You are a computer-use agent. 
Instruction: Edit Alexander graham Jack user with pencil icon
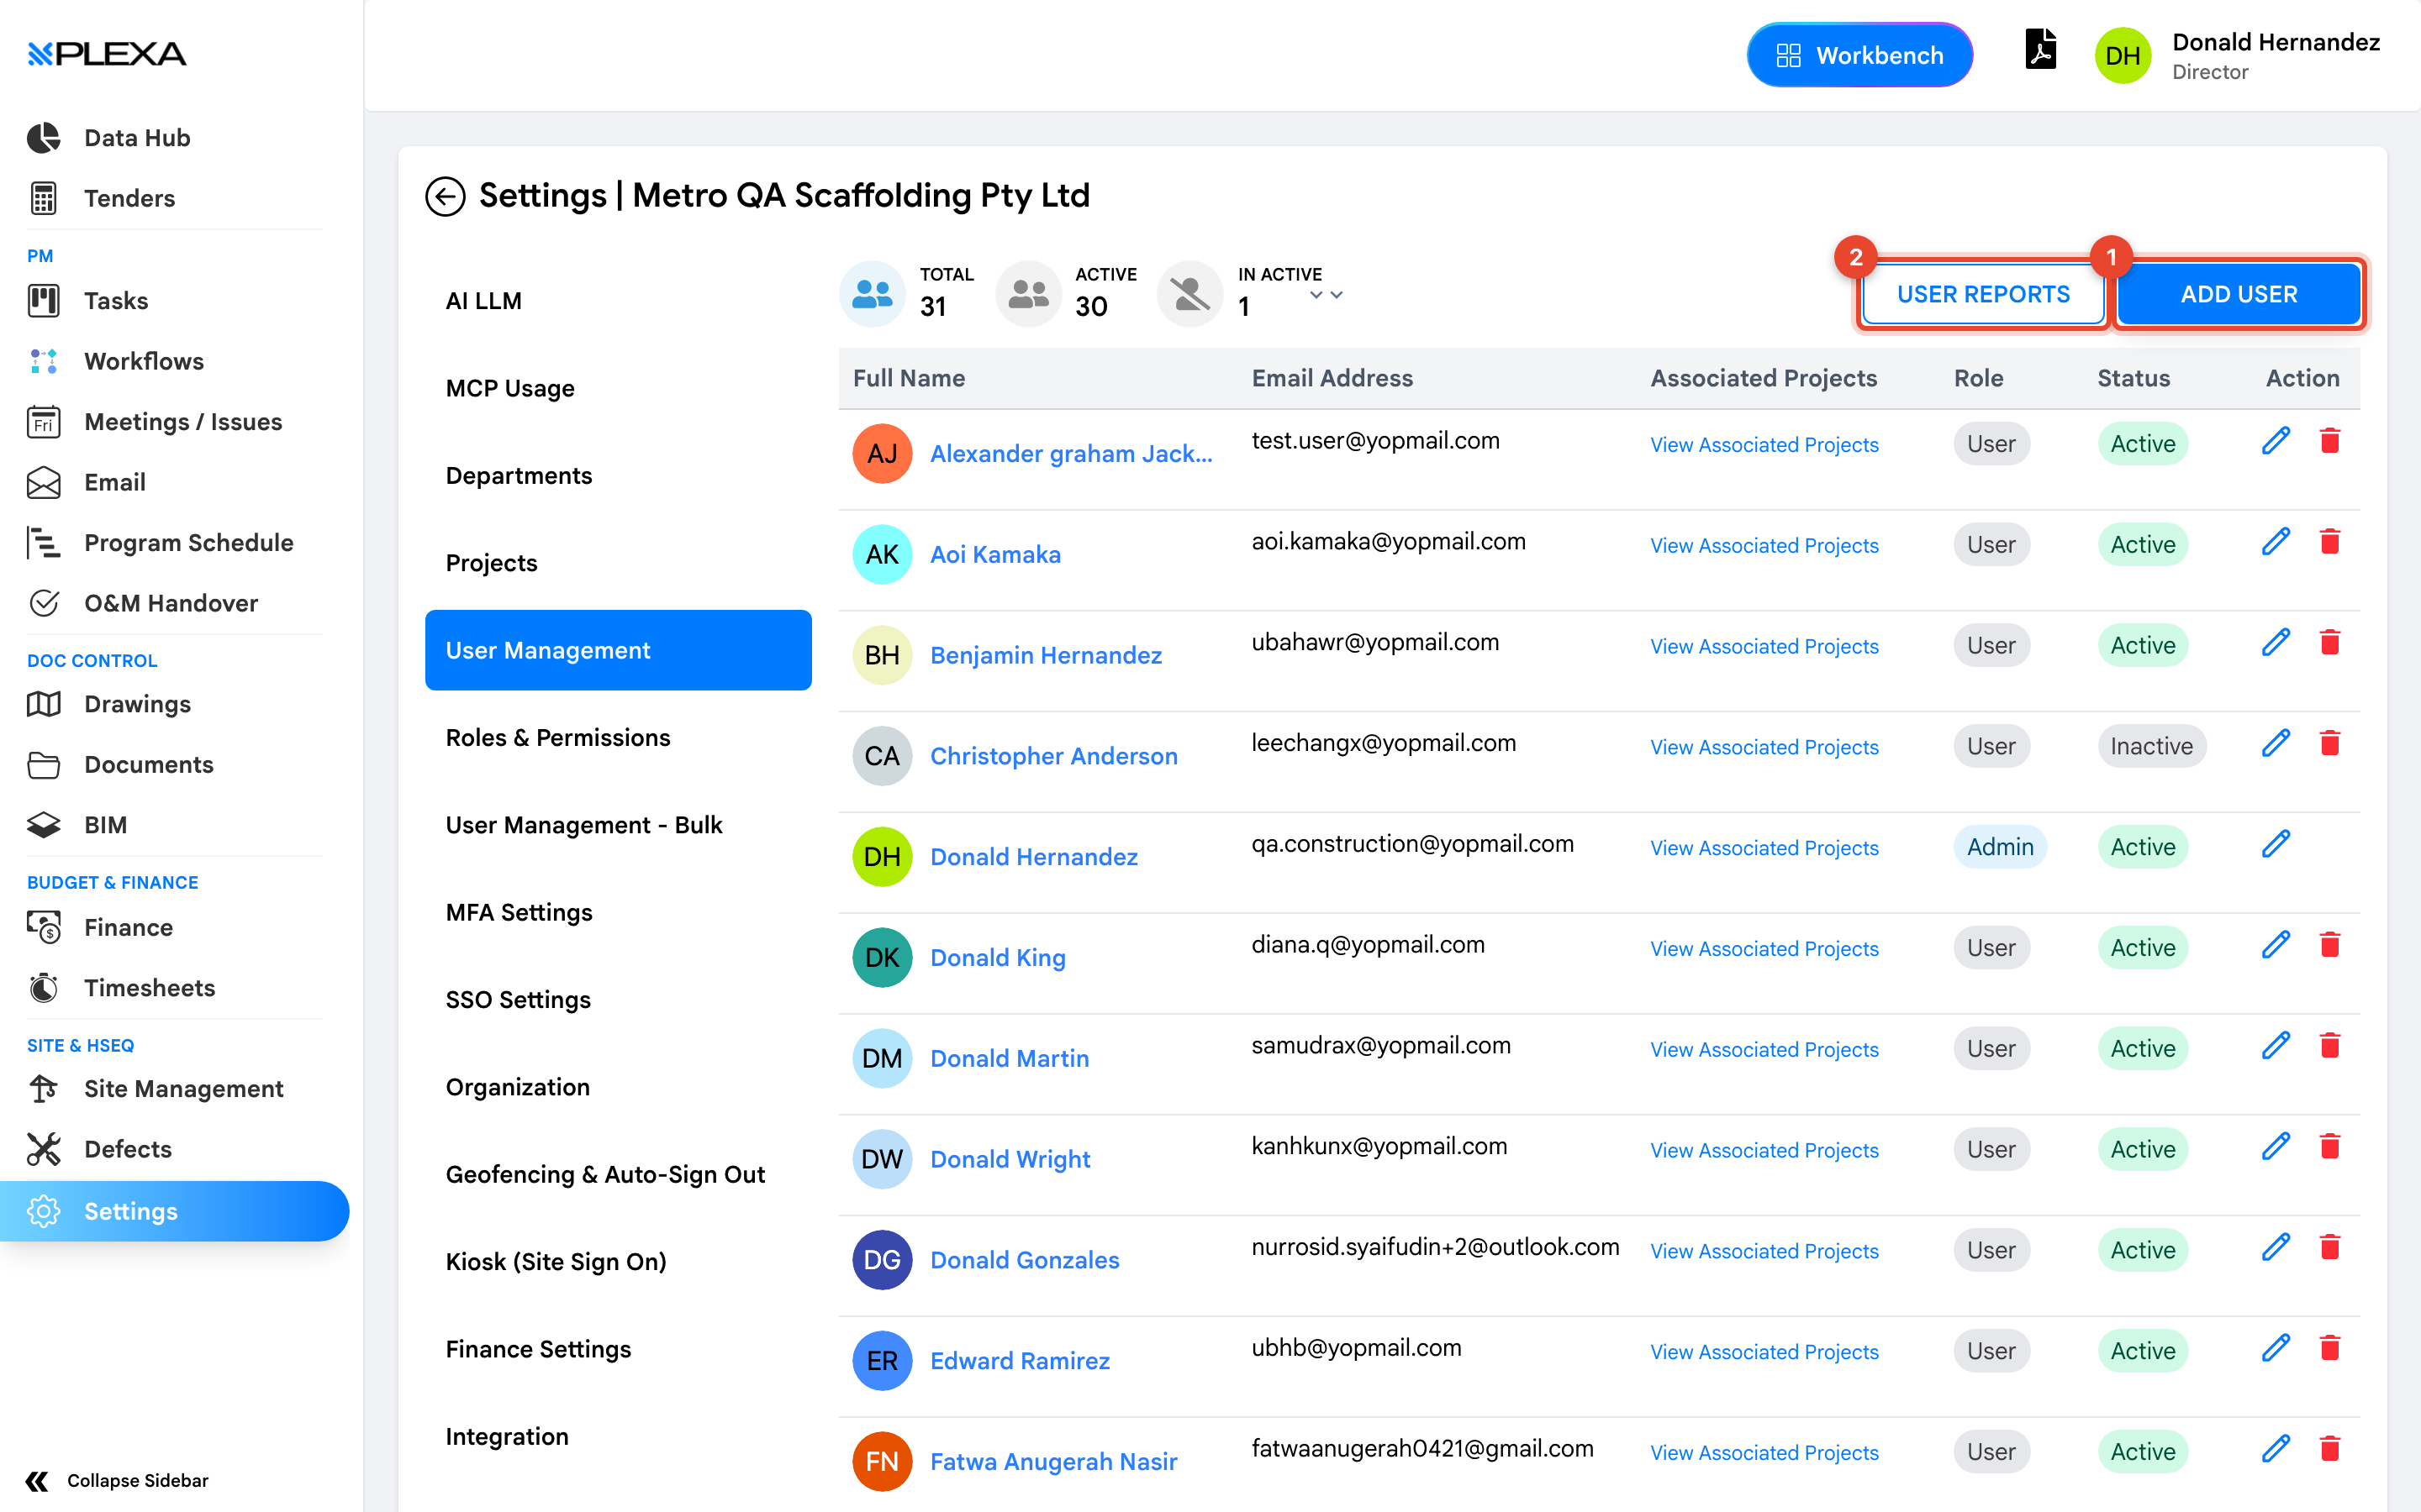tap(2276, 441)
